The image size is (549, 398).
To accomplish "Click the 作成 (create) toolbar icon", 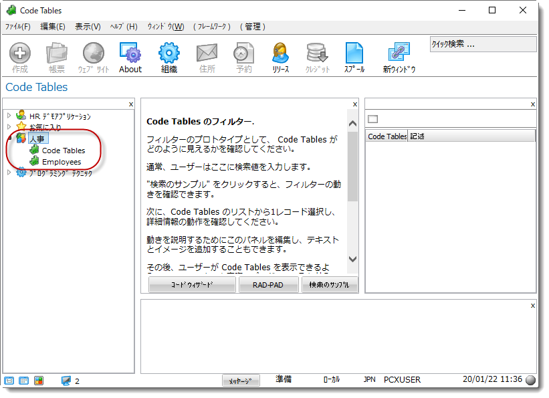I will 20,53.
